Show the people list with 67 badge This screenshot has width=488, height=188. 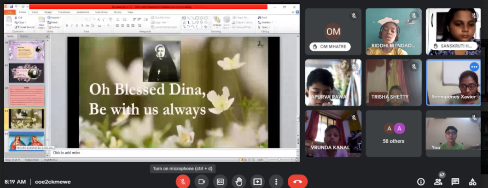tap(438, 182)
